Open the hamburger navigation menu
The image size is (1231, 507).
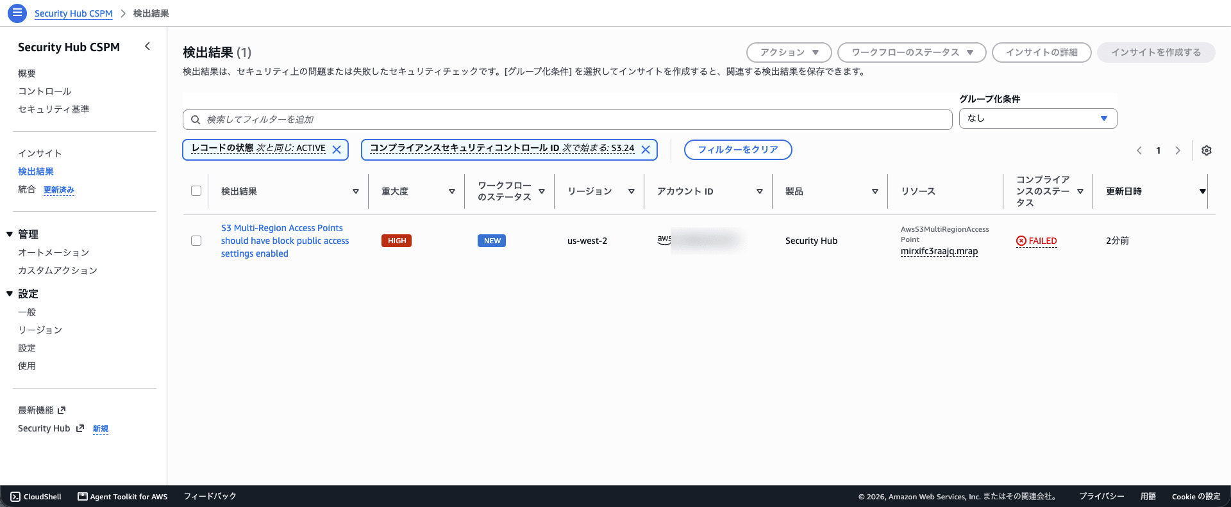[x=17, y=13]
